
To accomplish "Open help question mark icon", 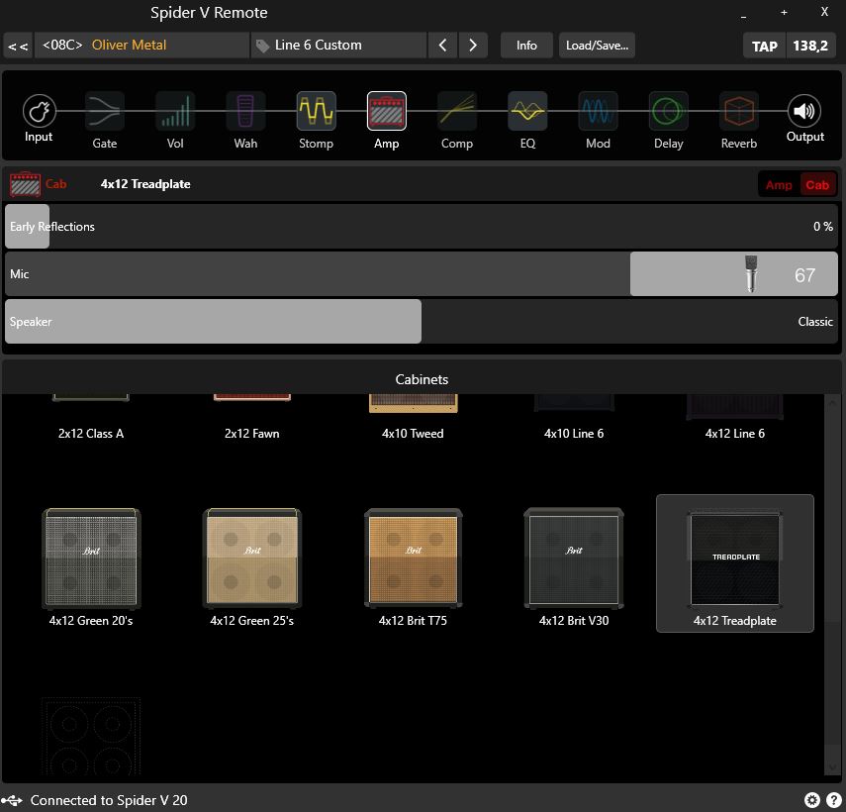I will (834, 800).
